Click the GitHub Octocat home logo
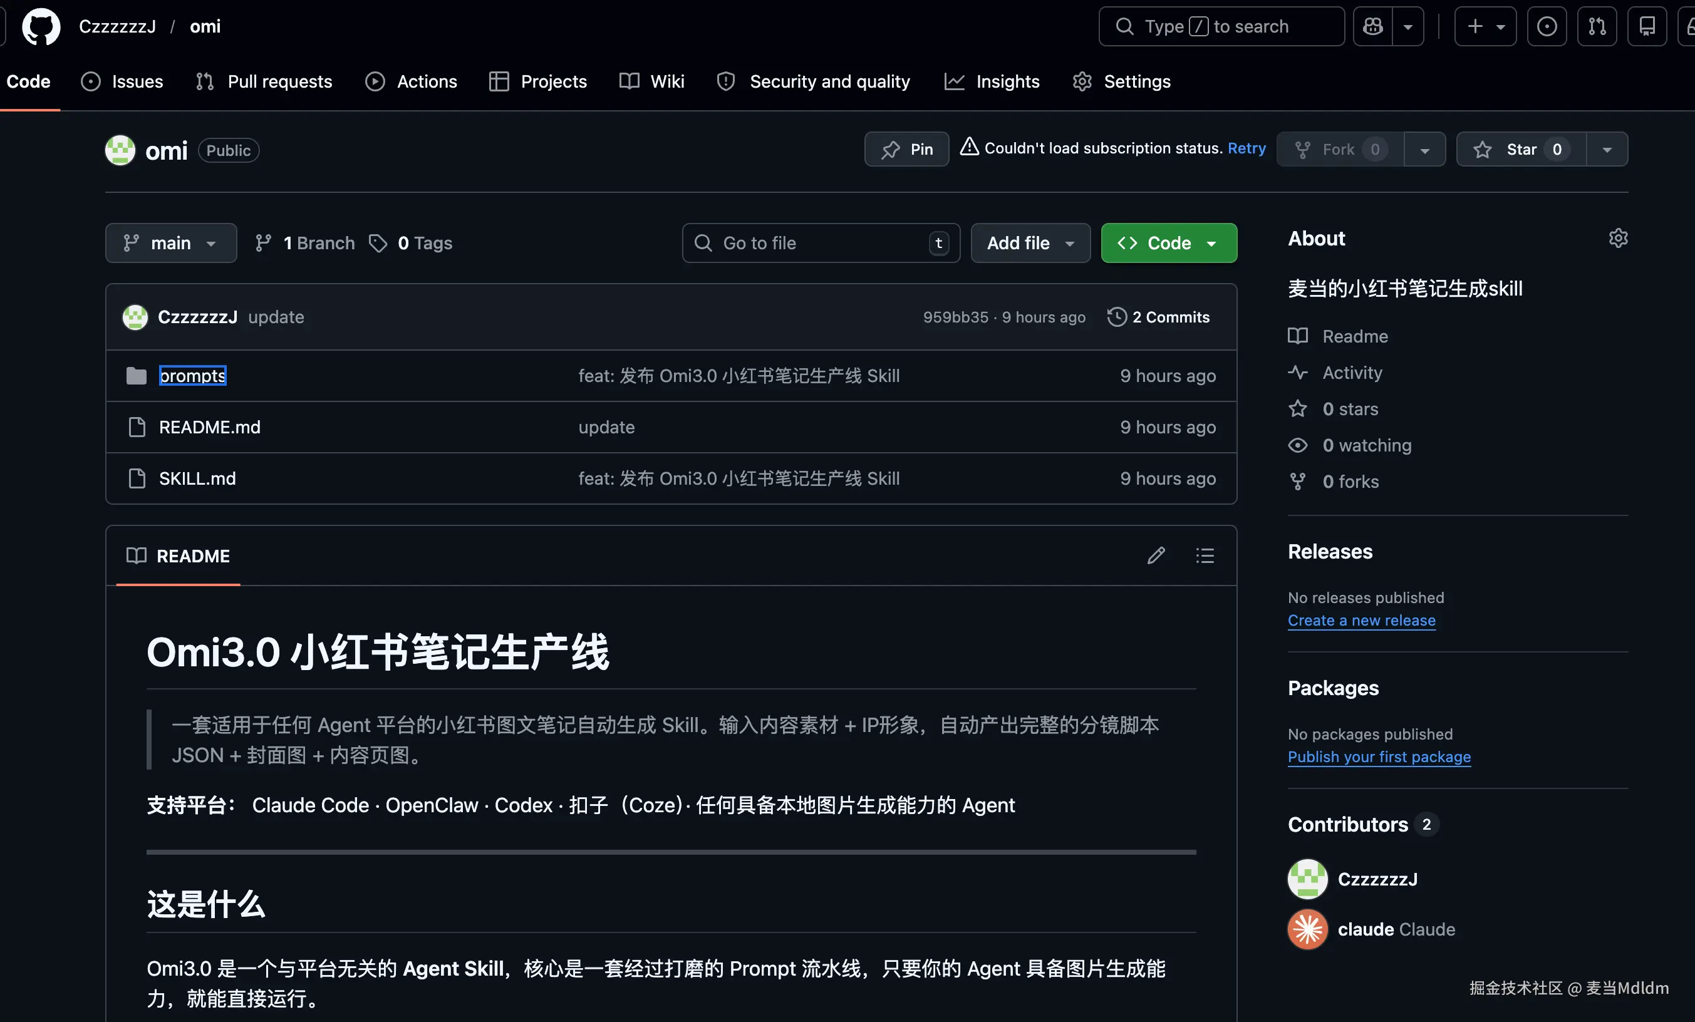The image size is (1695, 1022). click(41, 27)
